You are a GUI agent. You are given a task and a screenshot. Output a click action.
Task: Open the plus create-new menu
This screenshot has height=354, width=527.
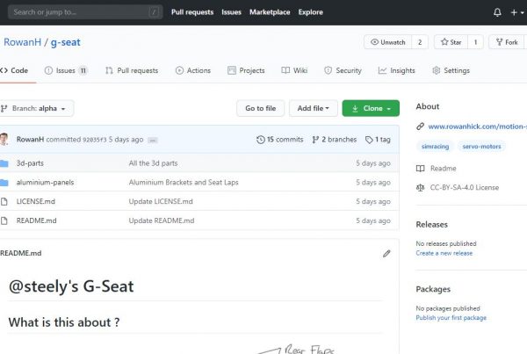[517, 12]
